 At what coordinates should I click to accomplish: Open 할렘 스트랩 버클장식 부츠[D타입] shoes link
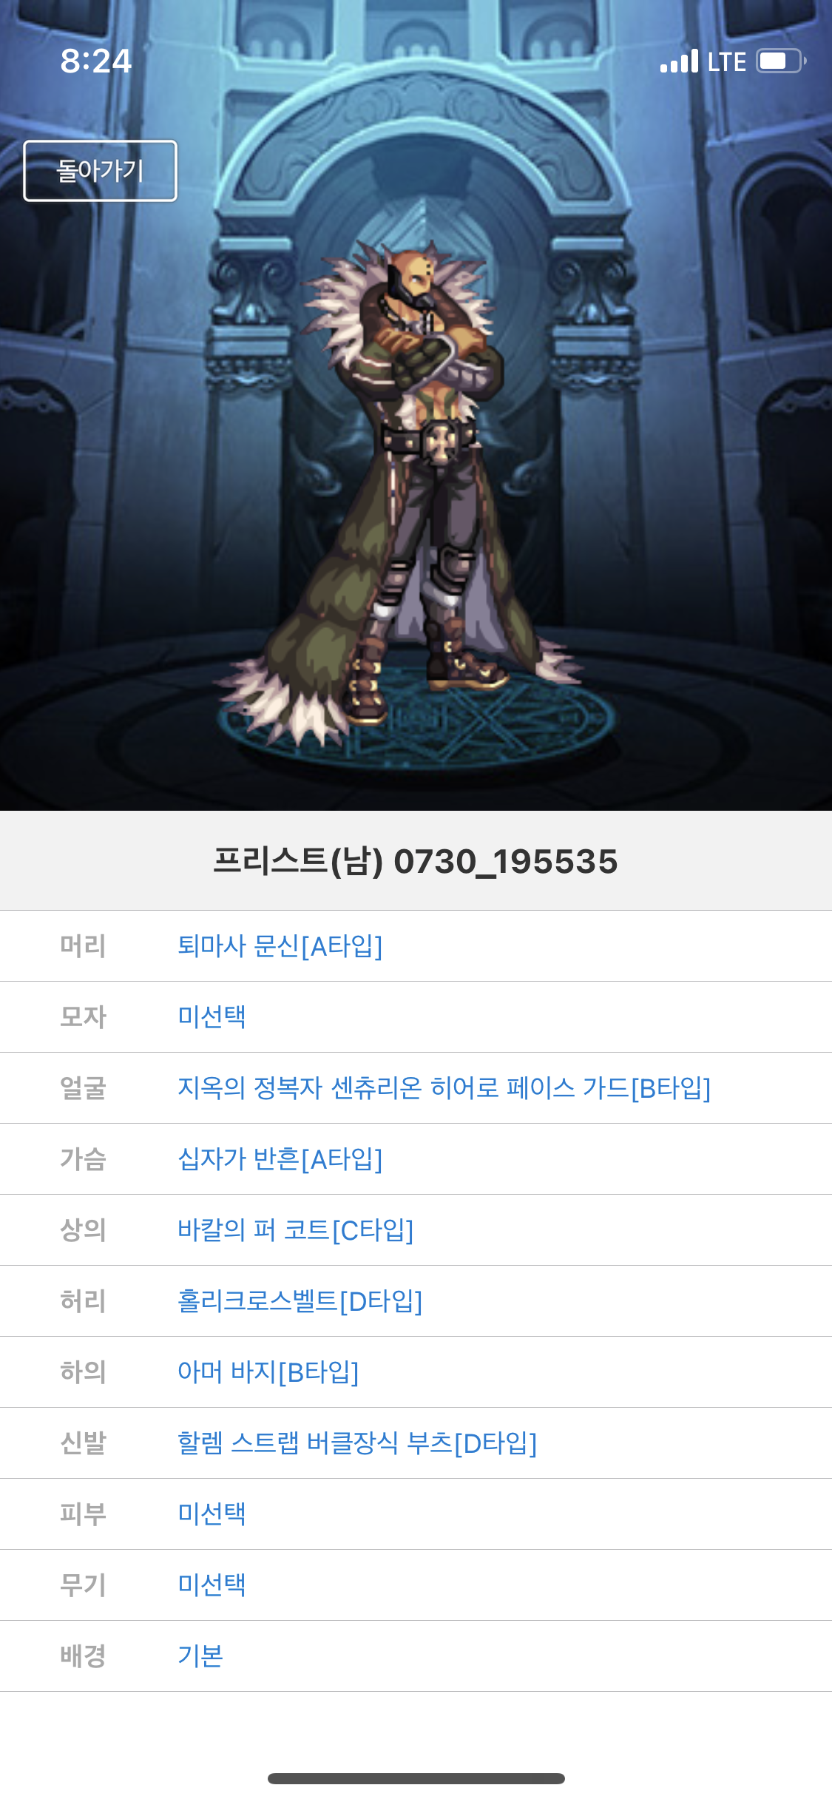point(357,1443)
